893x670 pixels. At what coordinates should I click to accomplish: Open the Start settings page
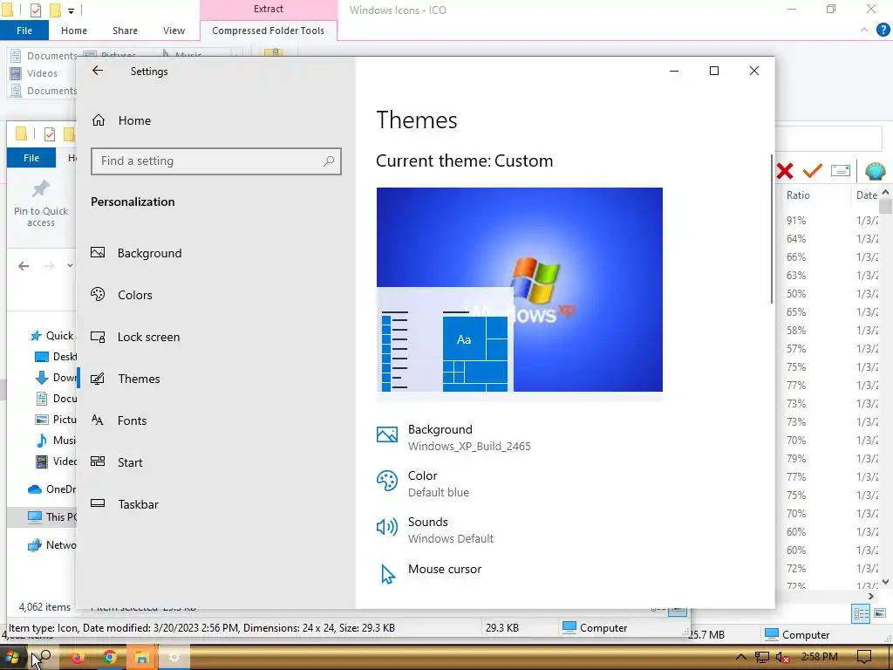coord(117,462)
